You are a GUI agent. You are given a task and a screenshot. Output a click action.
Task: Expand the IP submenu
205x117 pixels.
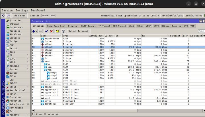28,56
